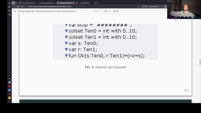Open the orange mail shortcut in sidebar

(9, 98)
